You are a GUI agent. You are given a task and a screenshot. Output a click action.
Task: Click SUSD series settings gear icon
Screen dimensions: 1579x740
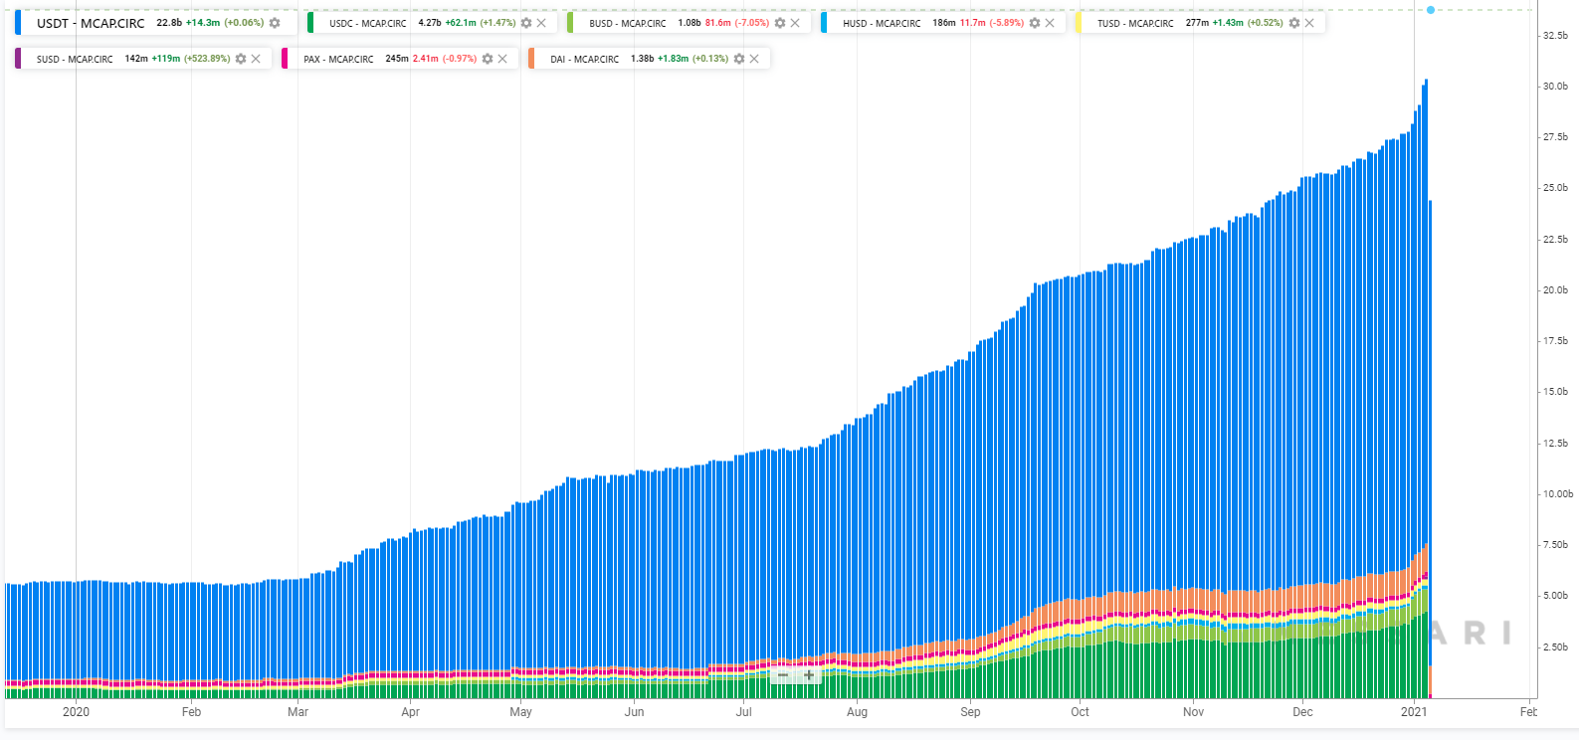click(x=241, y=59)
